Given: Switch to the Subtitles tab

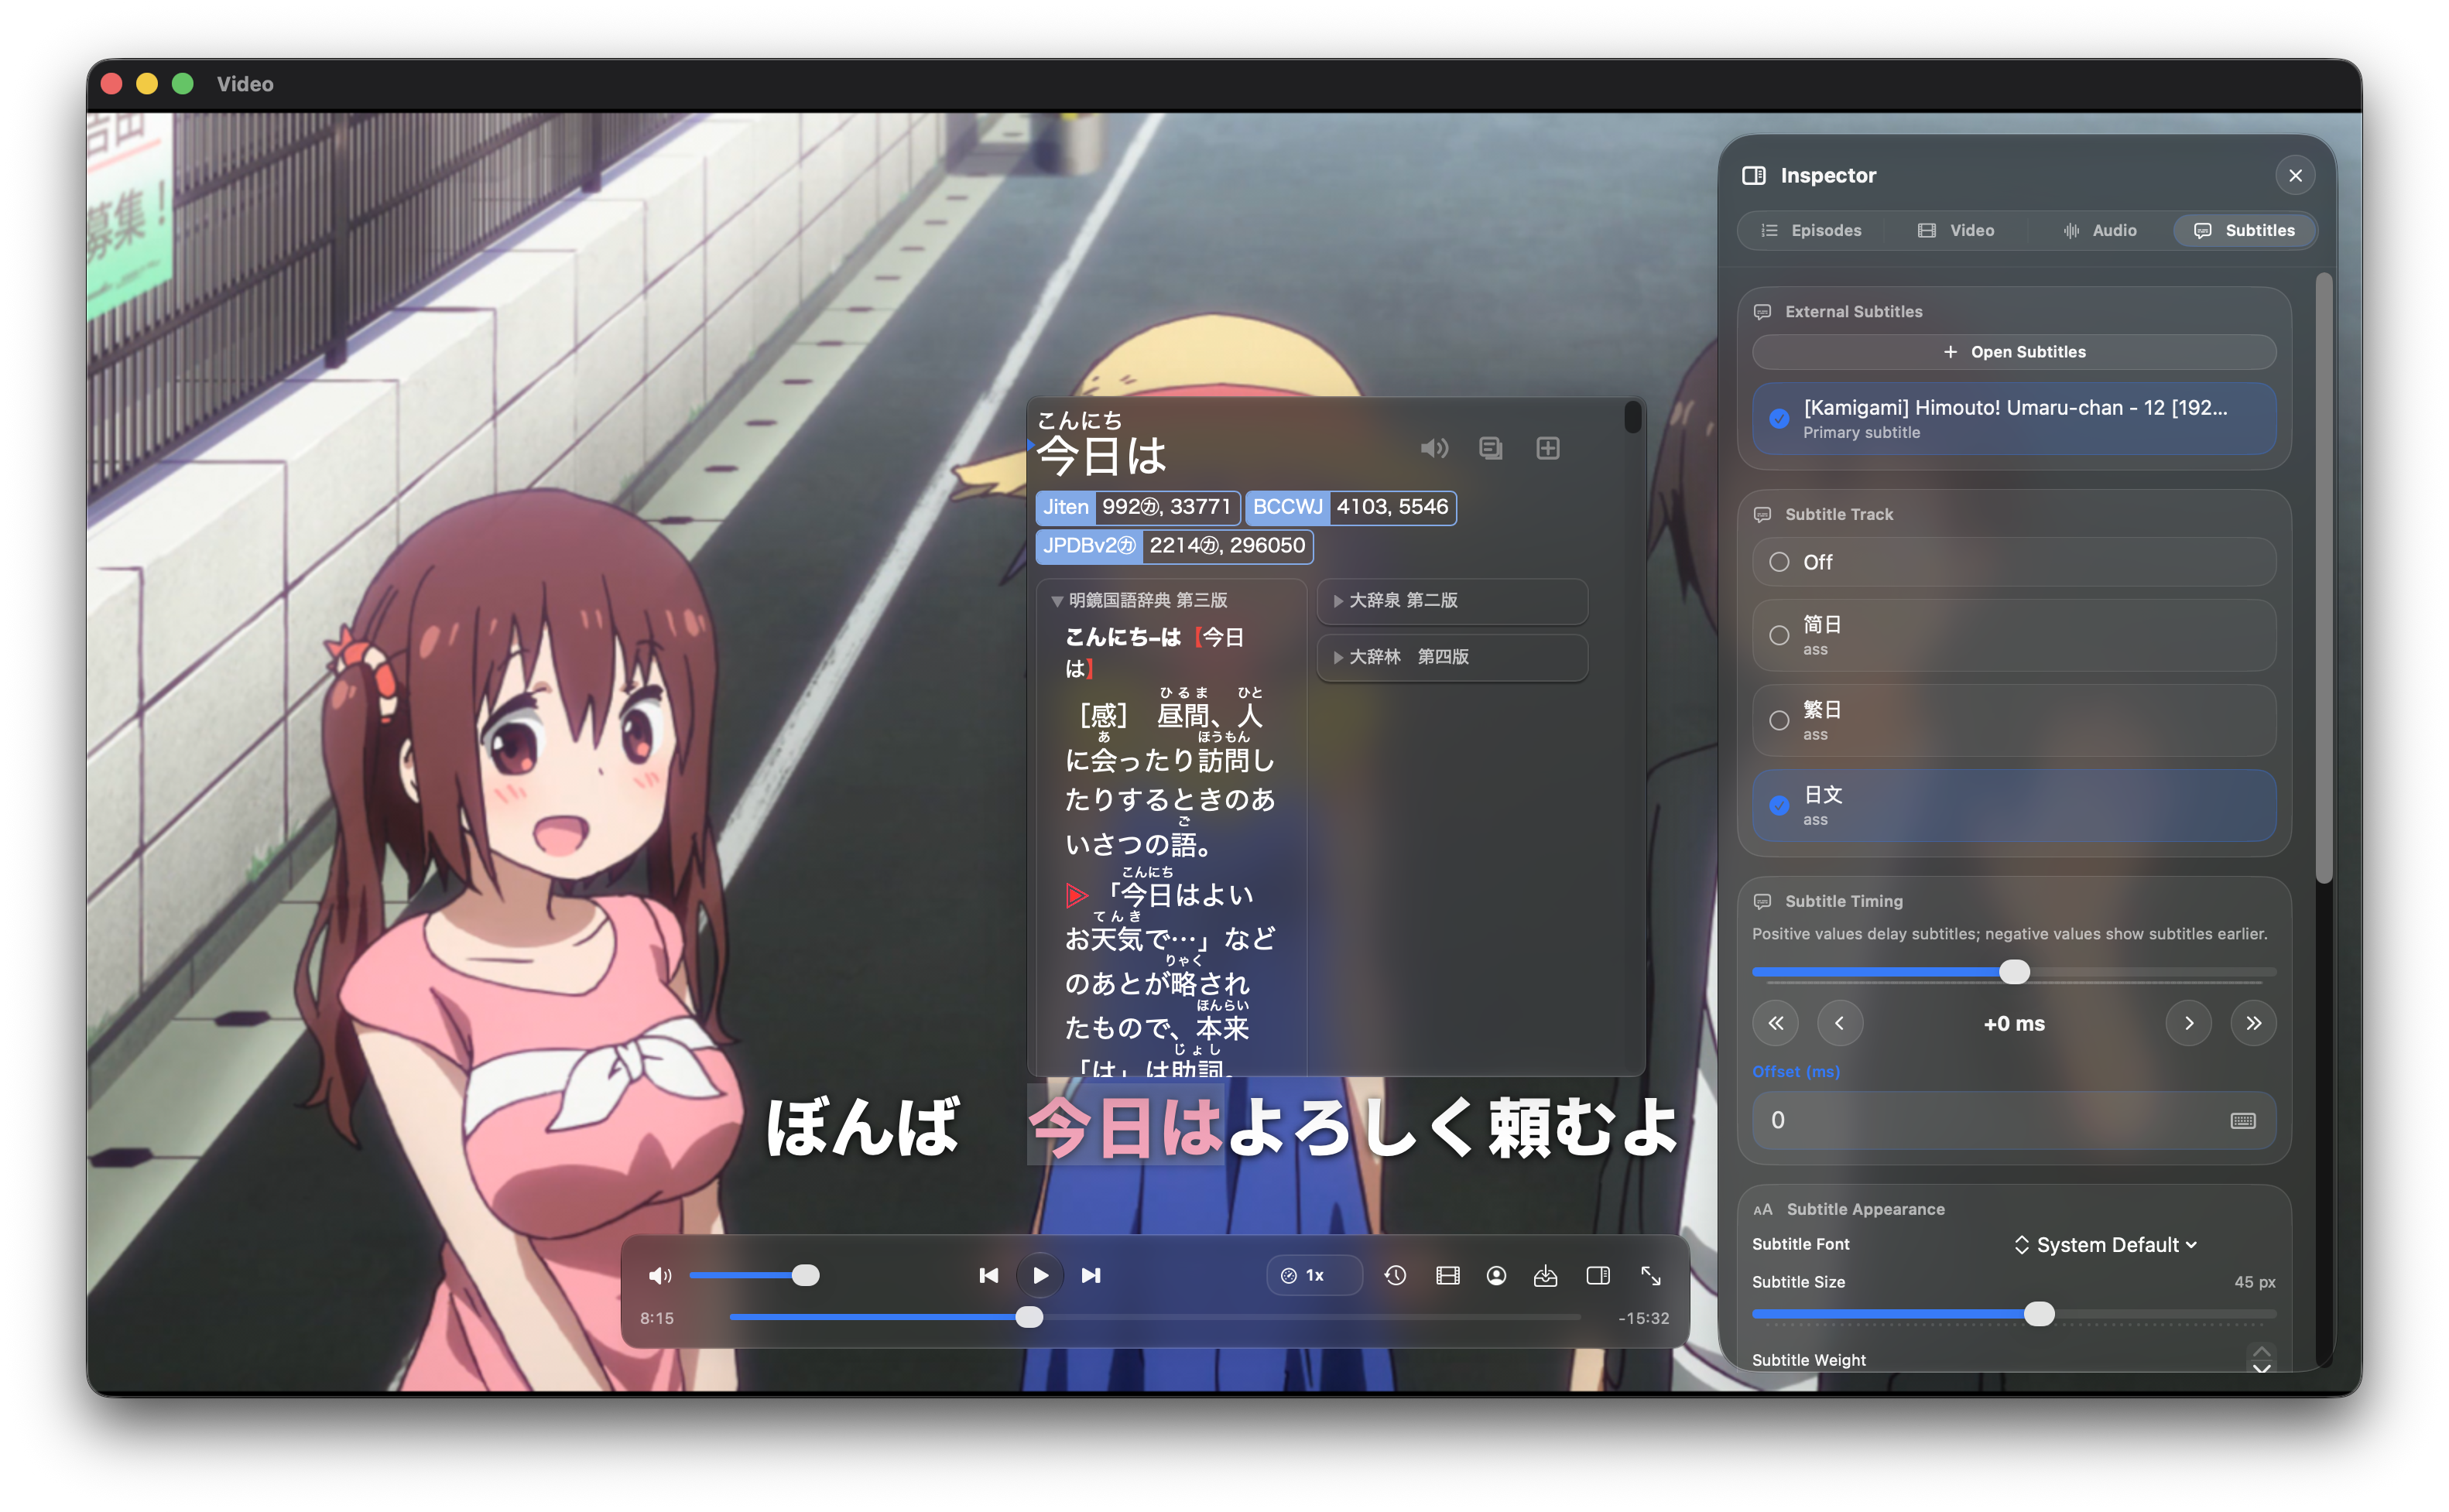Looking at the screenshot, I should coord(2244,230).
